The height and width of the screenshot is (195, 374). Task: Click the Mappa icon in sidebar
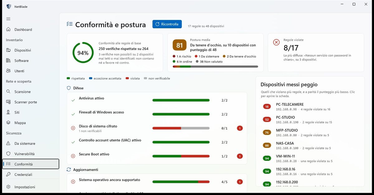(8, 123)
